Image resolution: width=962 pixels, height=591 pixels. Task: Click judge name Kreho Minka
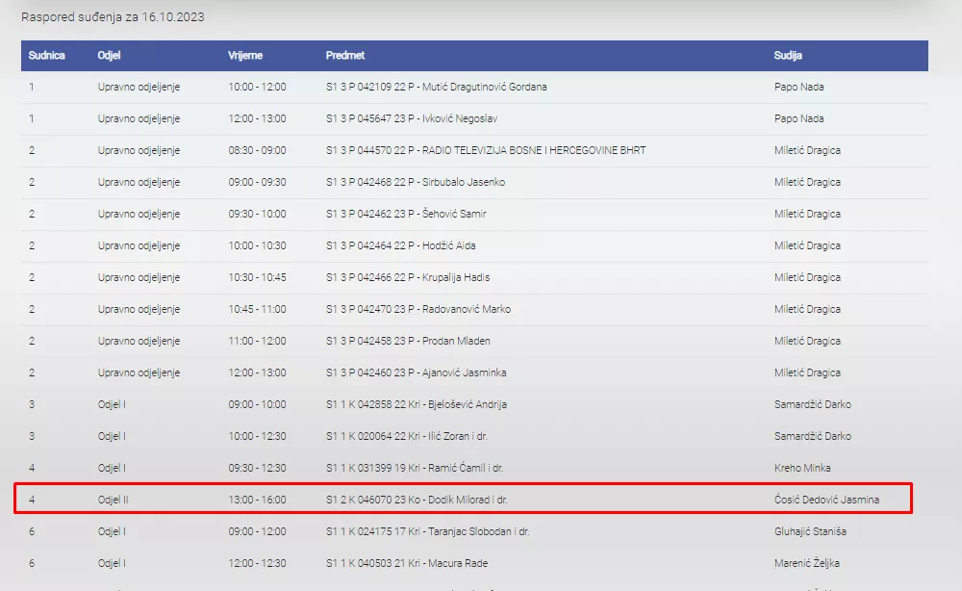click(802, 468)
